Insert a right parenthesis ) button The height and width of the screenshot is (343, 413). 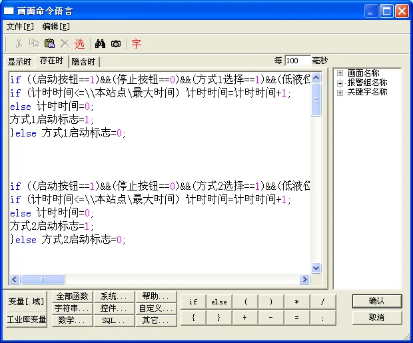pyautogui.click(x=270, y=302)
